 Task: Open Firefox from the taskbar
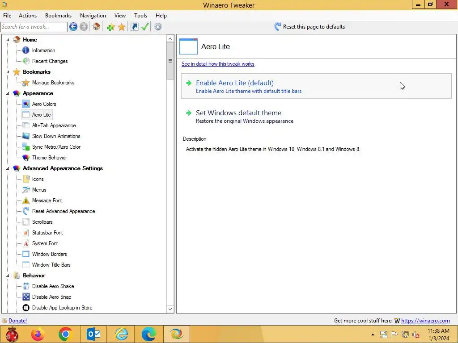click(x=38, y=334)
